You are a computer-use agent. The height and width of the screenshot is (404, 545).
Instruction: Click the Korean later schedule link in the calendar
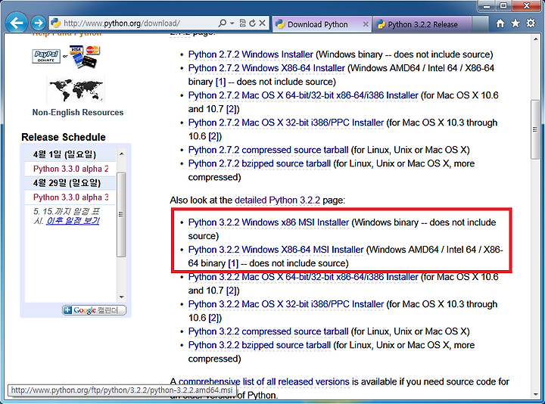tap(73, 221)
